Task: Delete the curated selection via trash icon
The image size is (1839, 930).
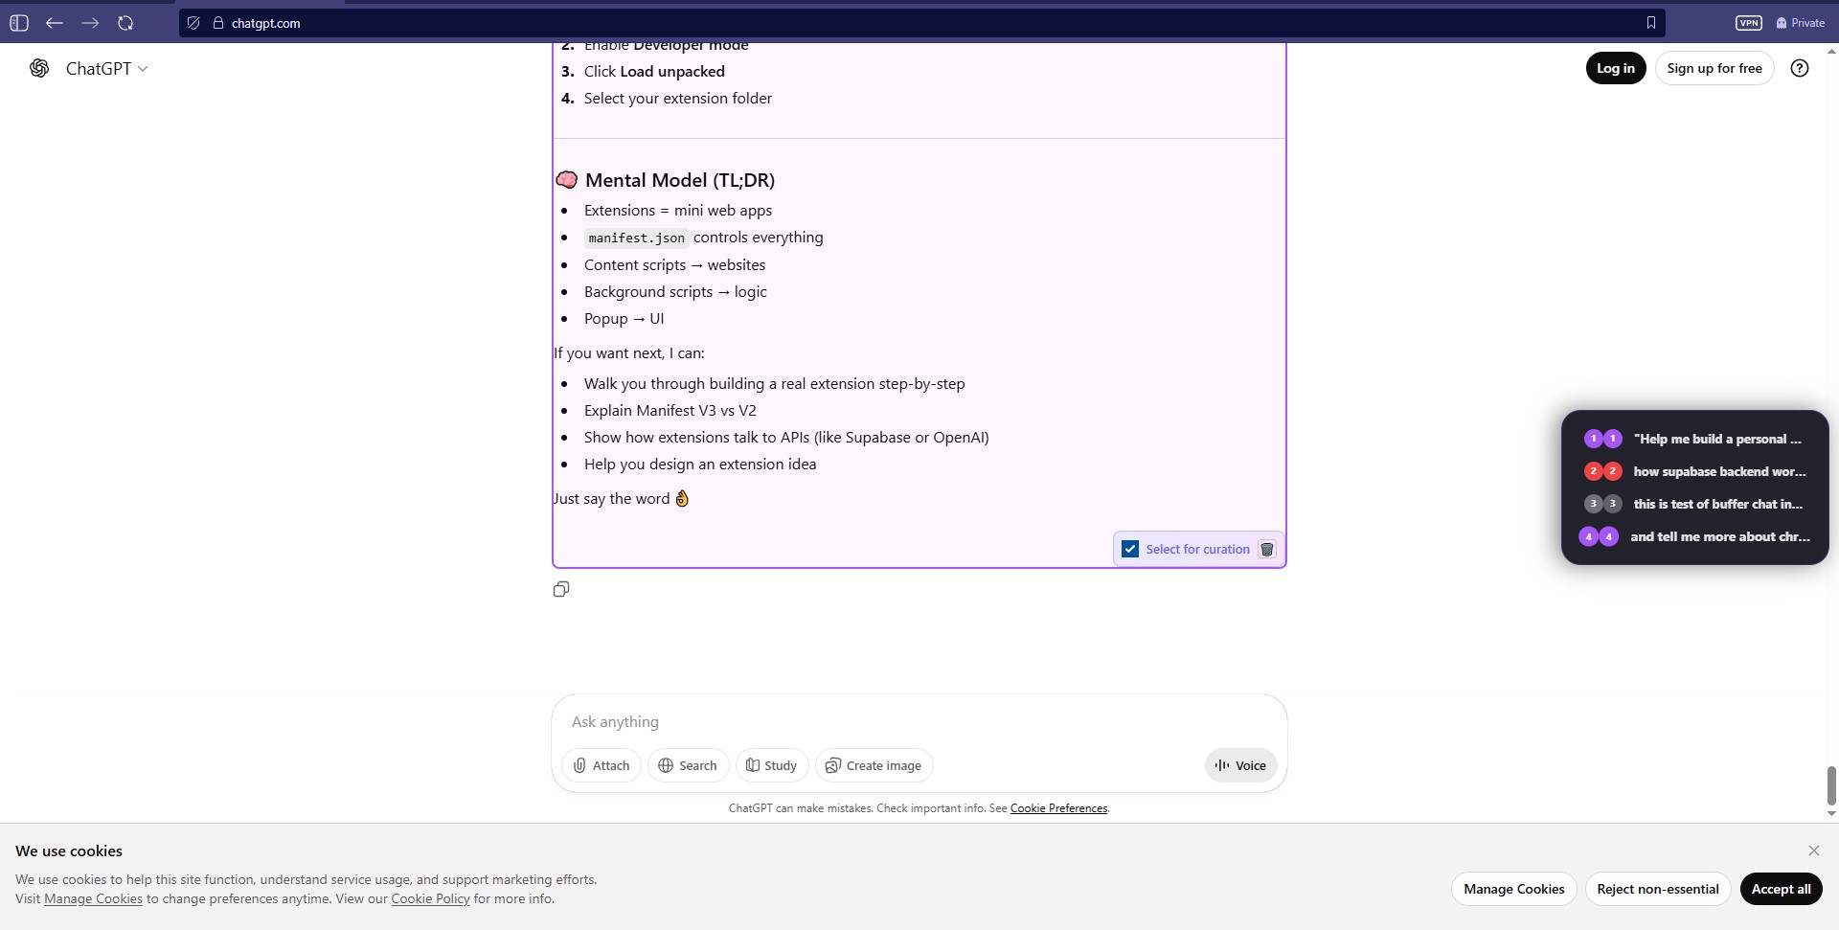Action: (1266, 549)
